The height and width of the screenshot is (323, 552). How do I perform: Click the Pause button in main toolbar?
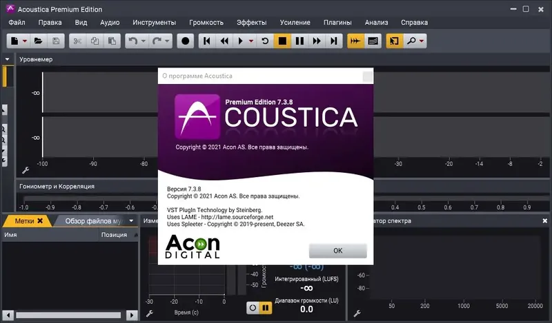click(x=299, y=41)
